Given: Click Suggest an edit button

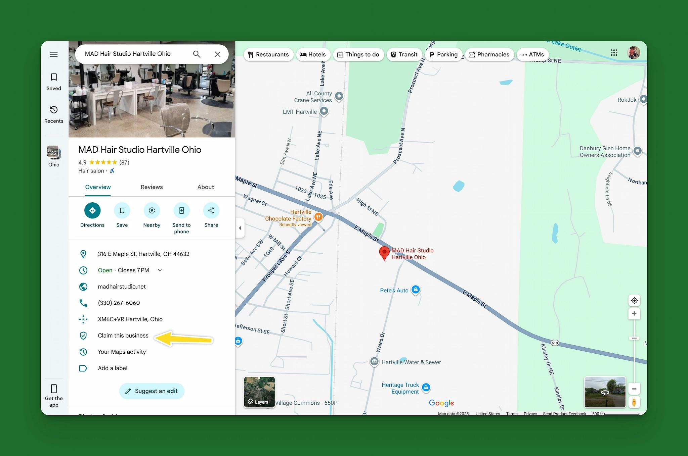Looking at the screenshot, I should pyautogui.click(x=152, y=391).
